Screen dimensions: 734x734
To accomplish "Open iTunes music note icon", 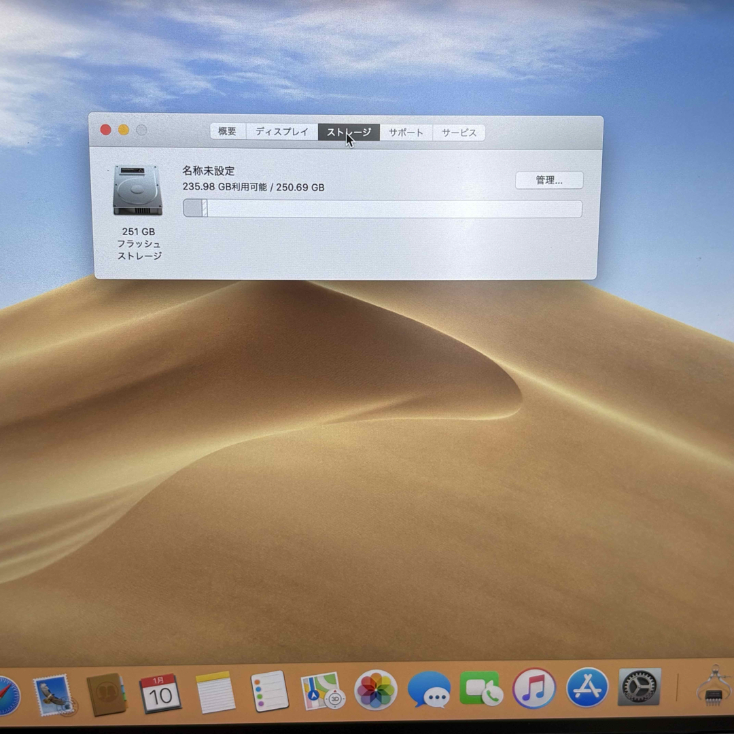I will coord(534,688).
